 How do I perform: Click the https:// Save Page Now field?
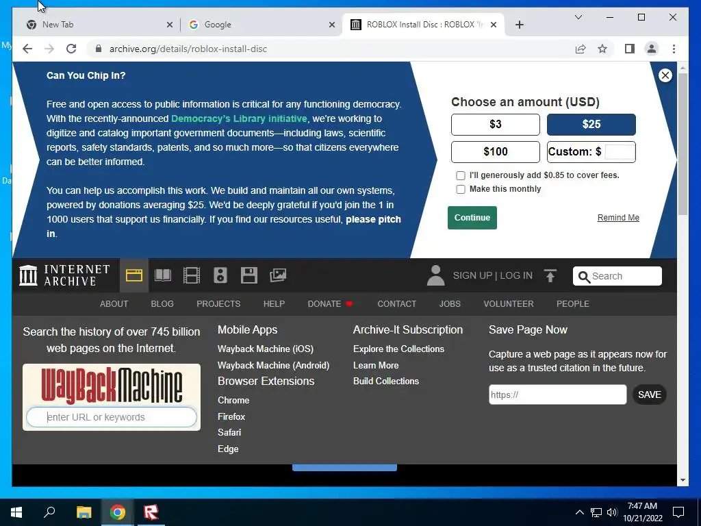pos(557,394)
